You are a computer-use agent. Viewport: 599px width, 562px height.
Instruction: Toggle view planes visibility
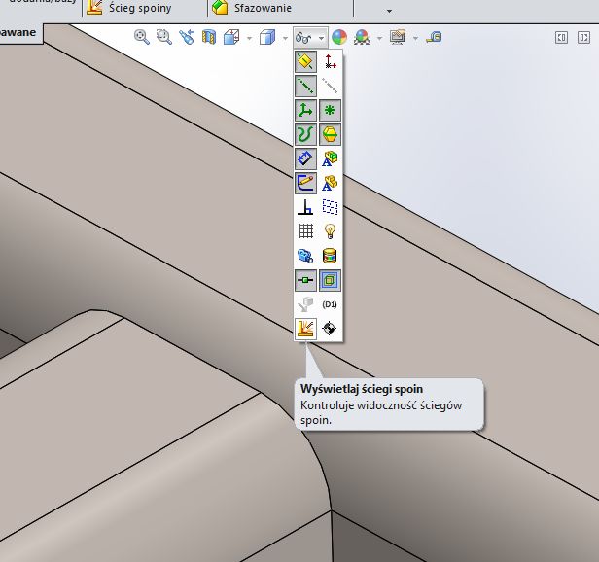(306, 61)
